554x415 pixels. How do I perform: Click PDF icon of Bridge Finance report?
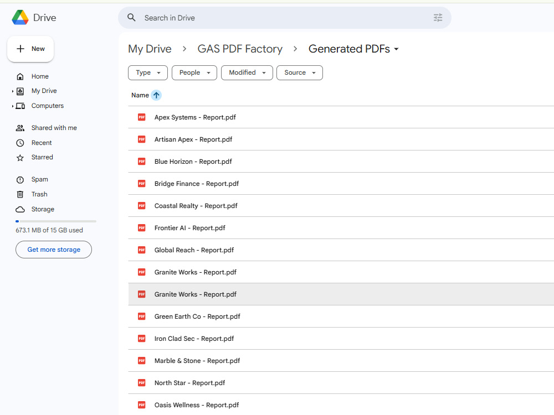[x=142, y=184]
